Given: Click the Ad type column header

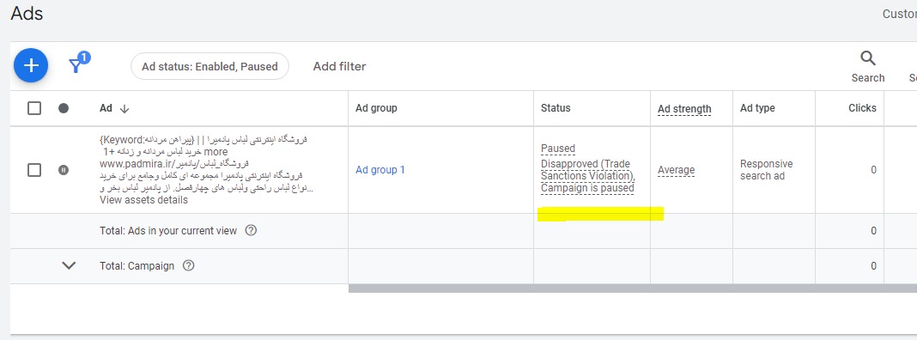Looking at the screenshot, I should tap(757, 107).
